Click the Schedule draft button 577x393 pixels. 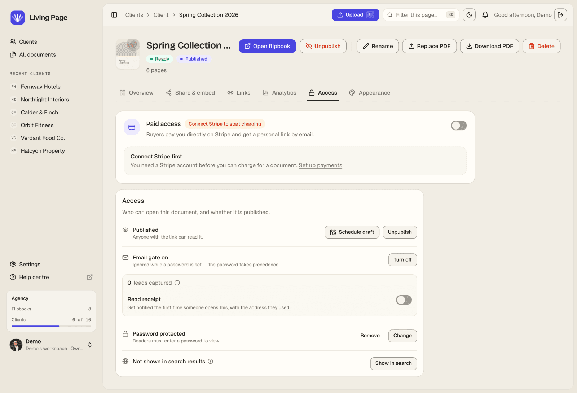tap(352, 232)
